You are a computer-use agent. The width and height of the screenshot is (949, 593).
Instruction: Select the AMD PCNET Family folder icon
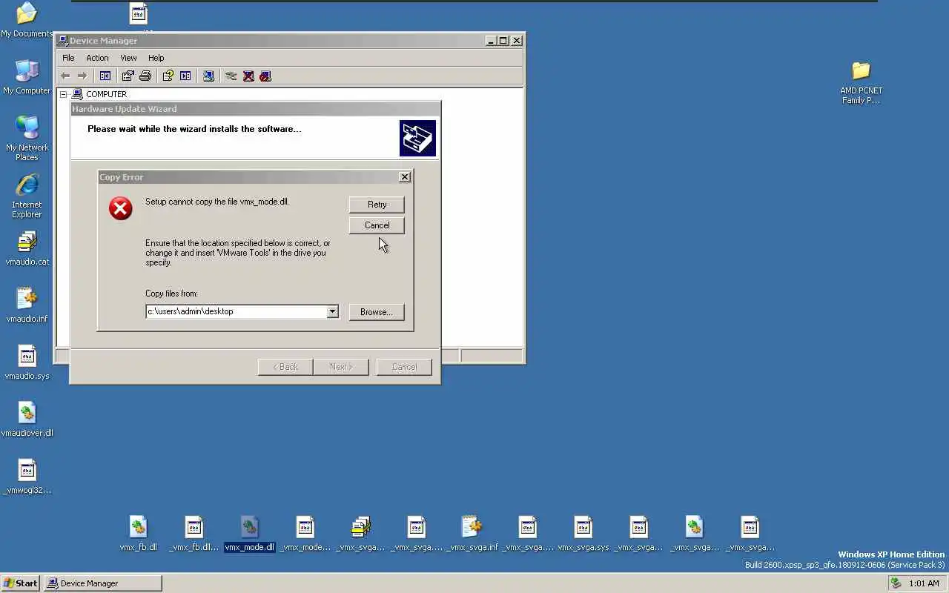coord(861,82)
